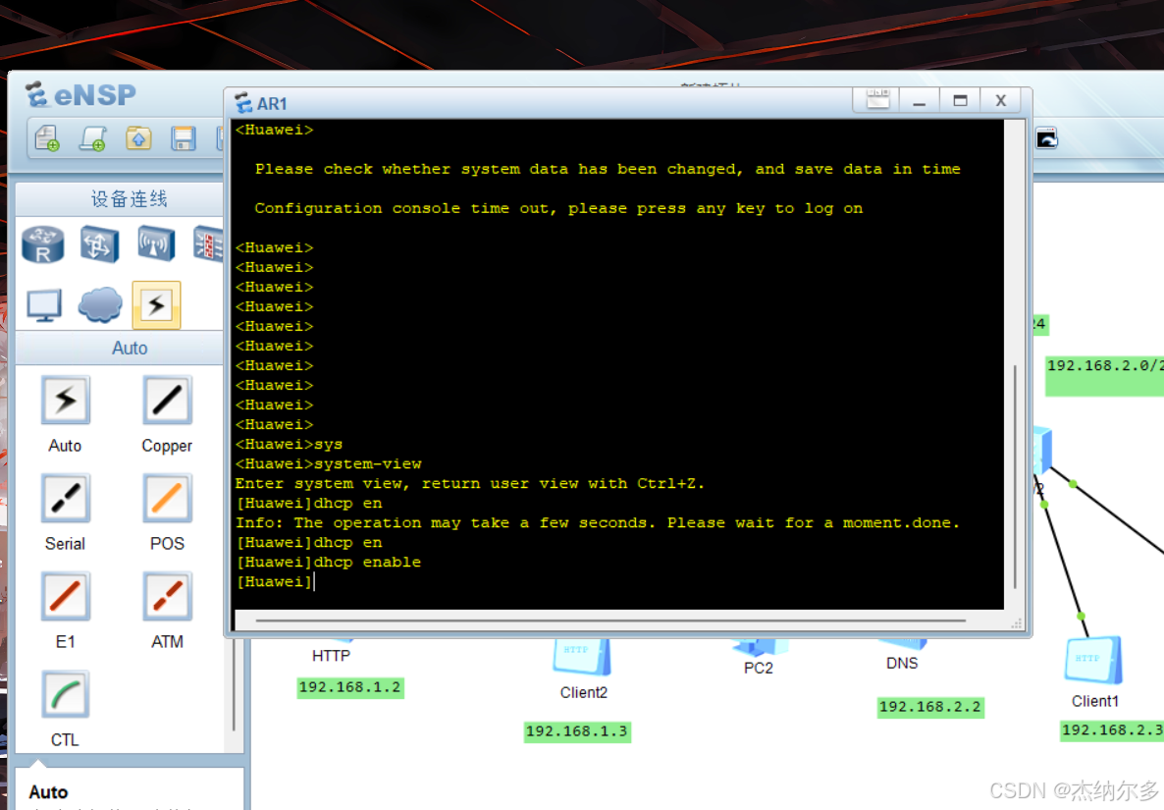Click the console icon on eNSP's right toolbar
The height and width of the screenshot is (810, 1164).
coord(1046,138)
